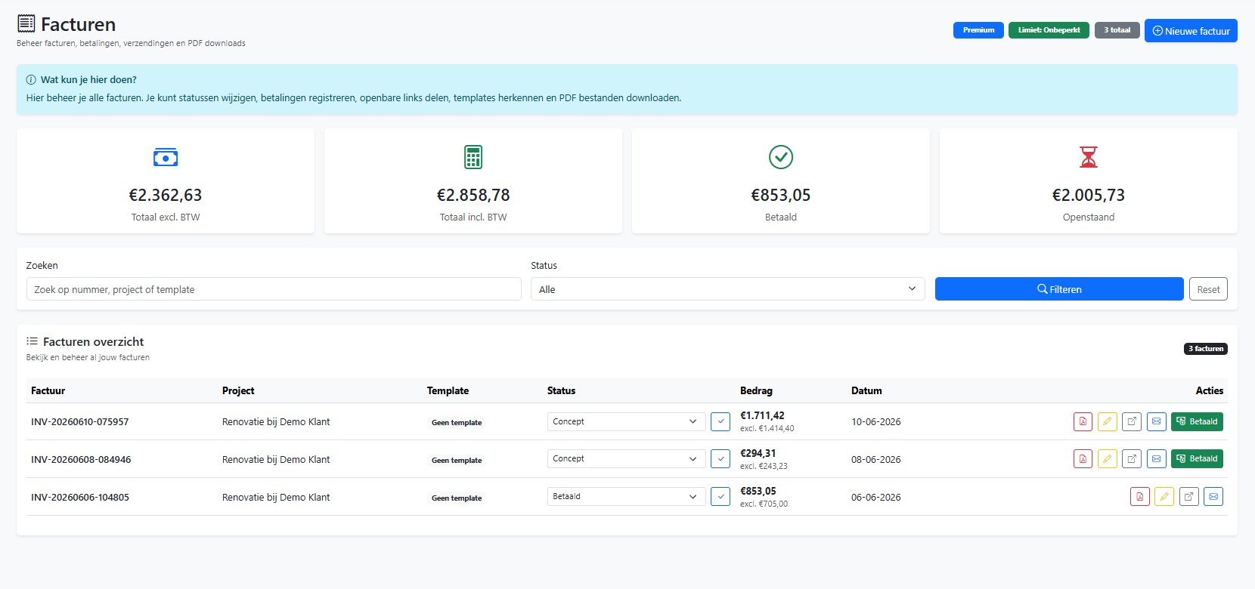Edit invoice INV-20260610-075957 with pencil icon
The image size is (1255, 589).
click(1107, 421)
